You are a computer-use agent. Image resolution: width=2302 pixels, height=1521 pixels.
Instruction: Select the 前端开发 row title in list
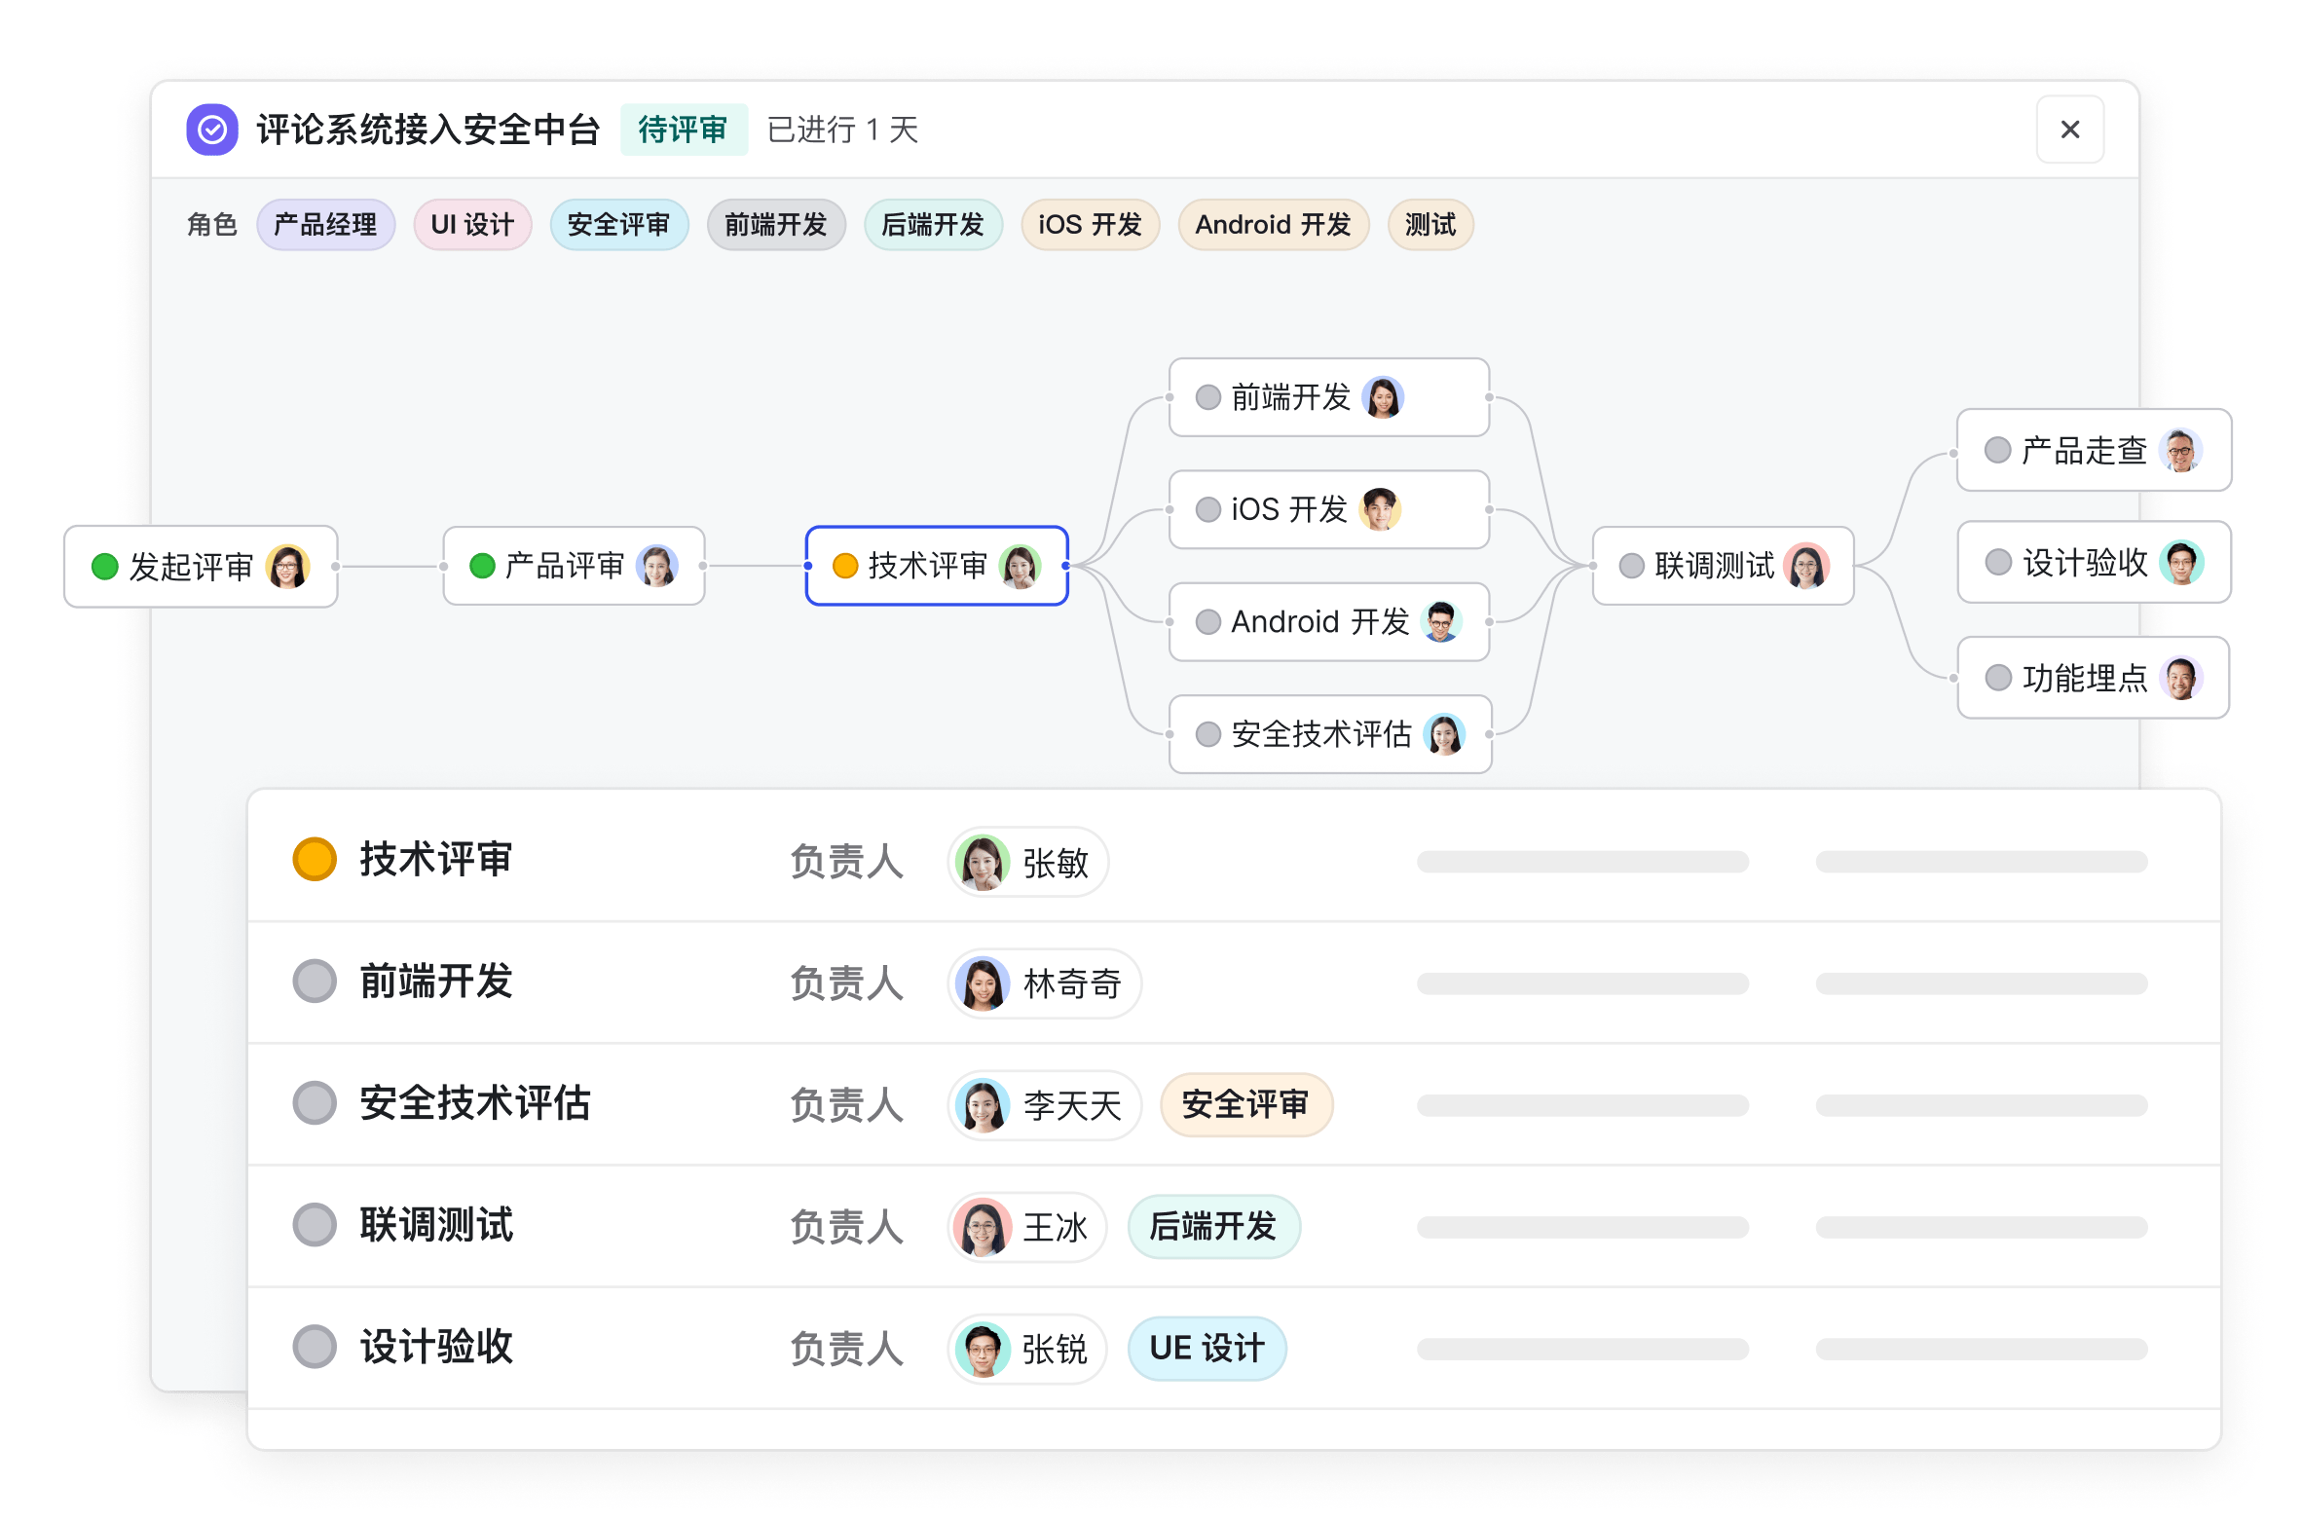coord(435,981)
